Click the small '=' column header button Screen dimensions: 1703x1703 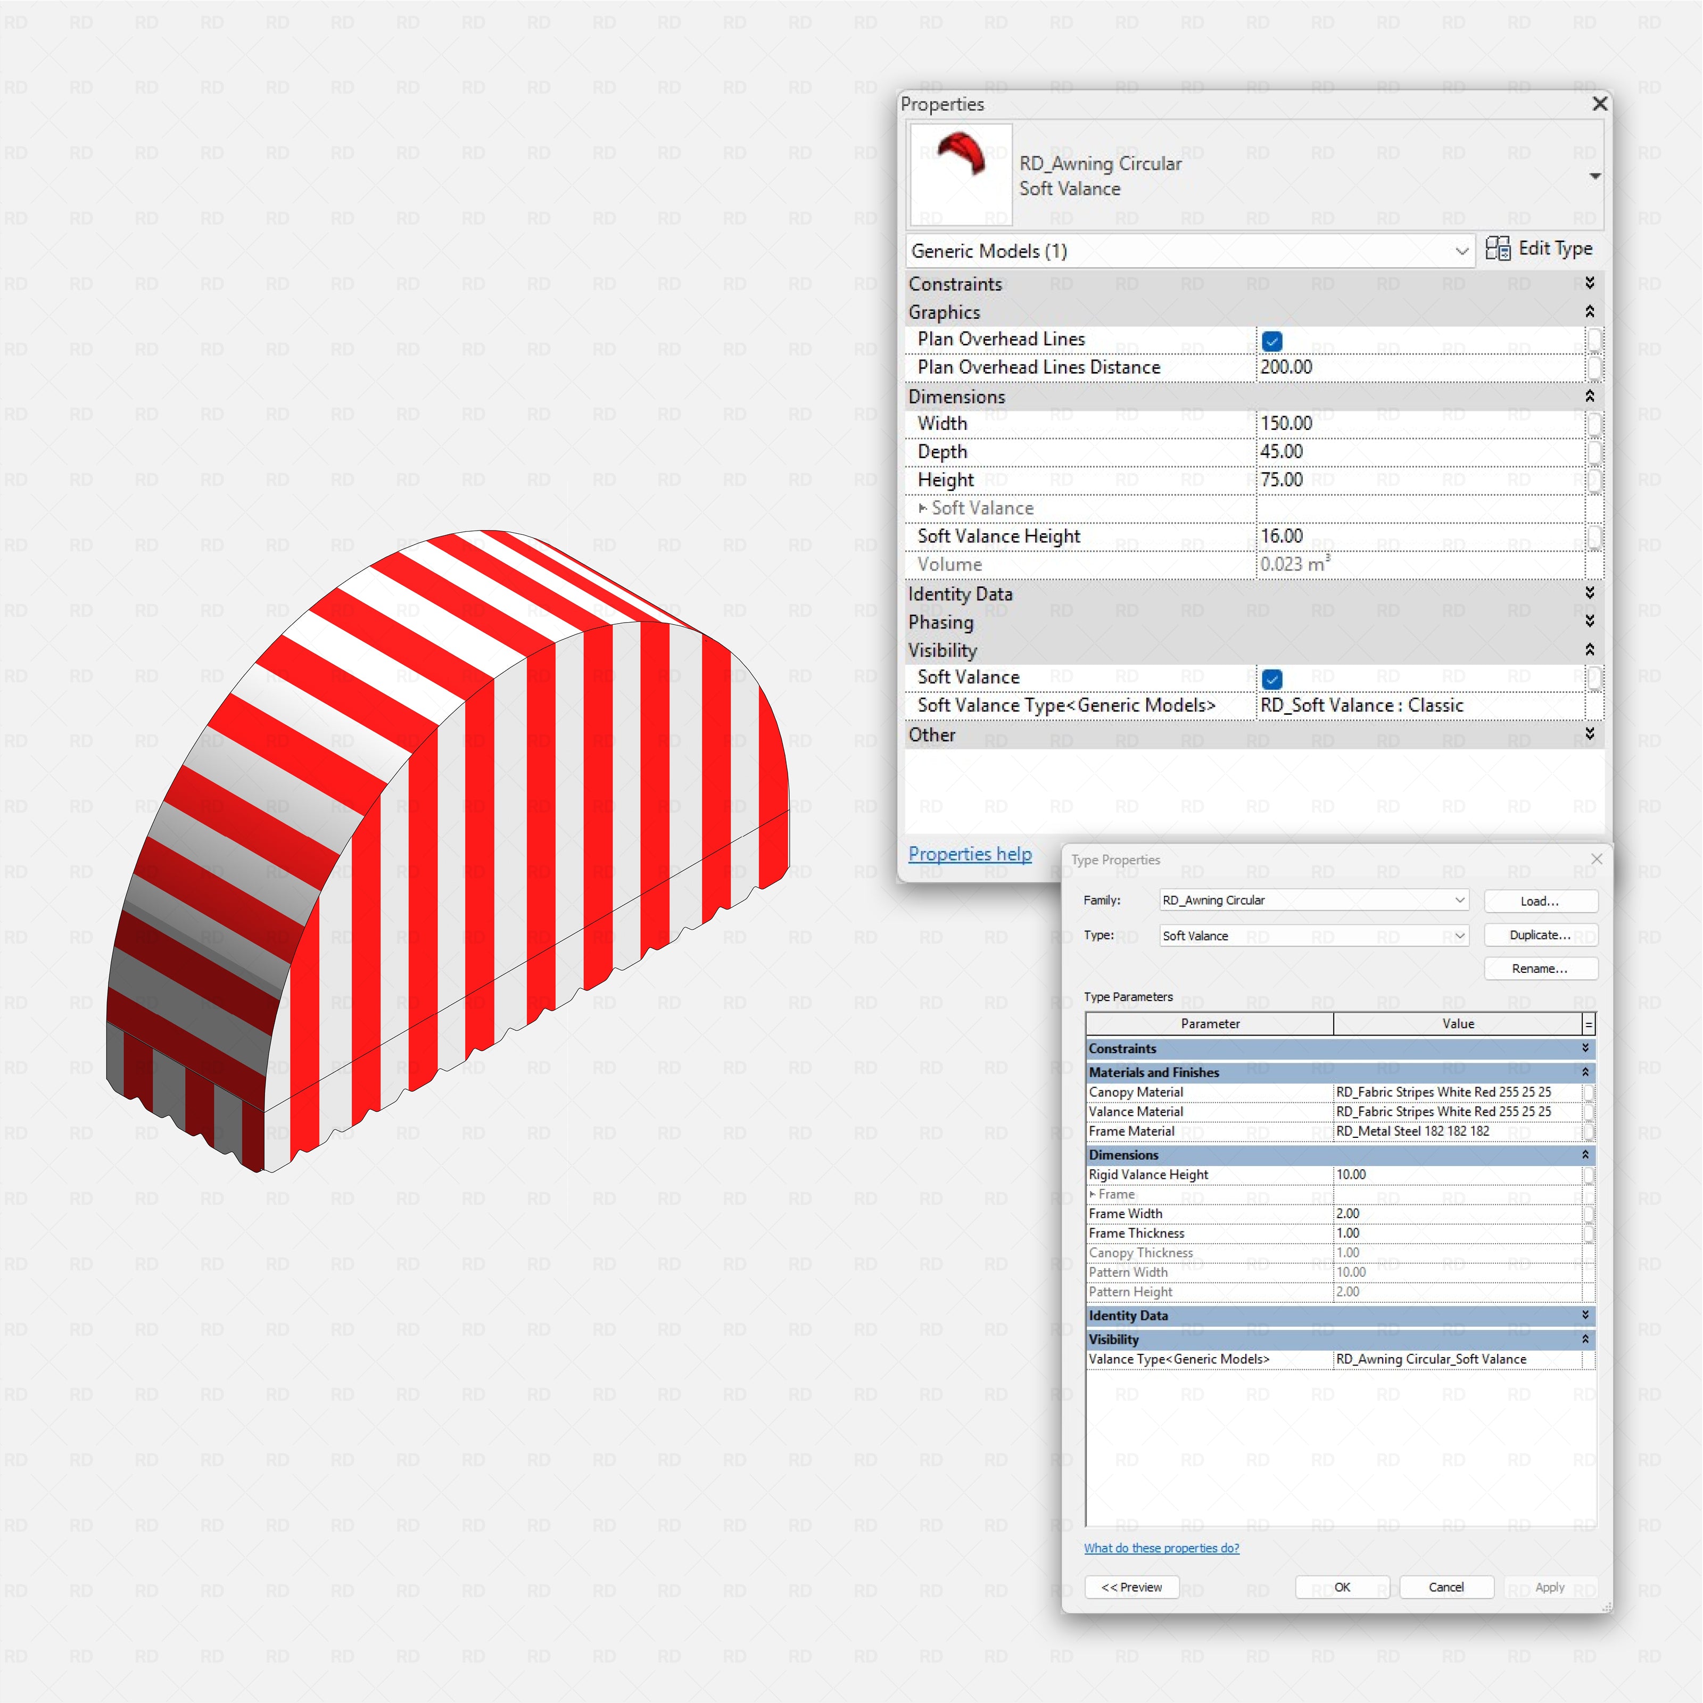pos(1589,1023)
